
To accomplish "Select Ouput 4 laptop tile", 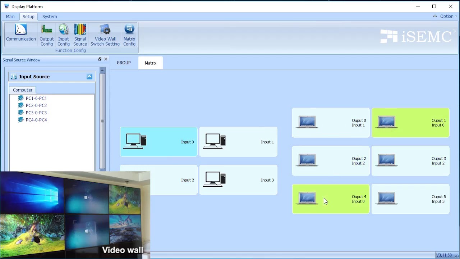I will [x=331, y=199].
